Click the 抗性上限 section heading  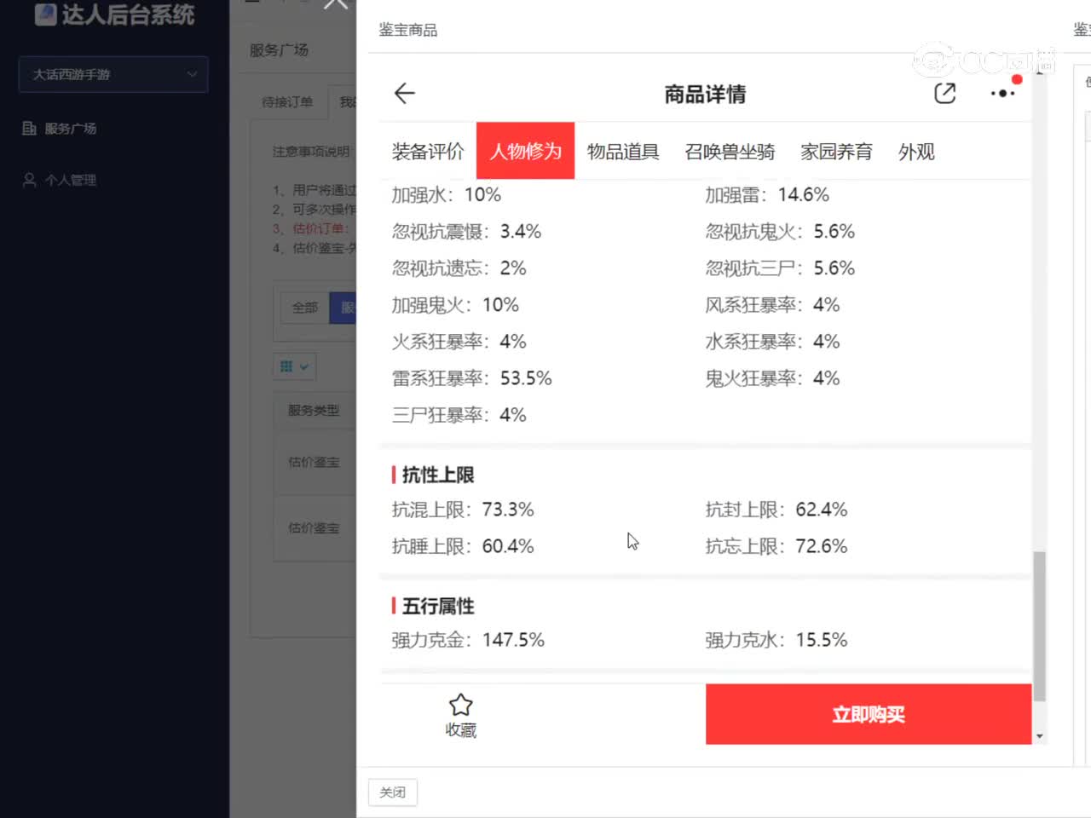click(437, 475)
